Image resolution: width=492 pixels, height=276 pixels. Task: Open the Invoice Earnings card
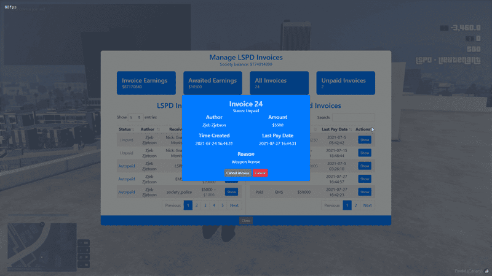pyautogui.click(x=146, y=83)
